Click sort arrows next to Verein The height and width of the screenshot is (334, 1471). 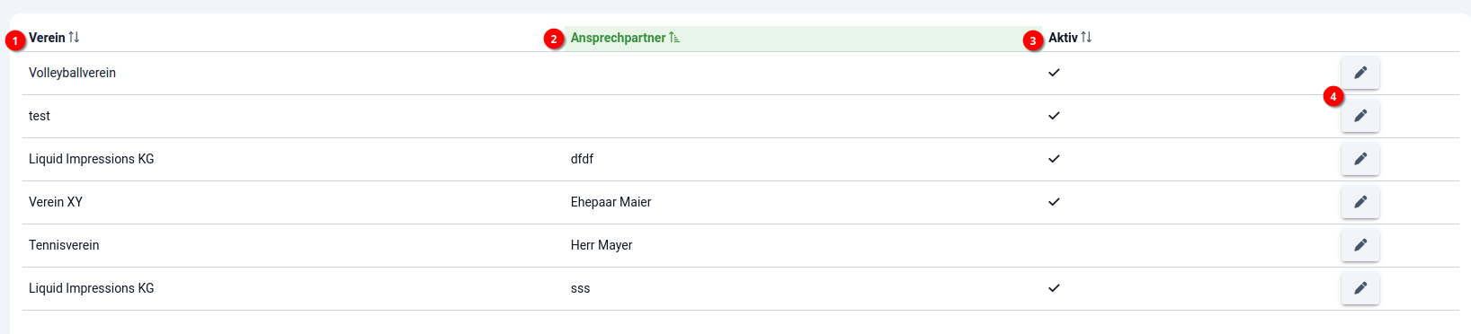tap(74, 37)
